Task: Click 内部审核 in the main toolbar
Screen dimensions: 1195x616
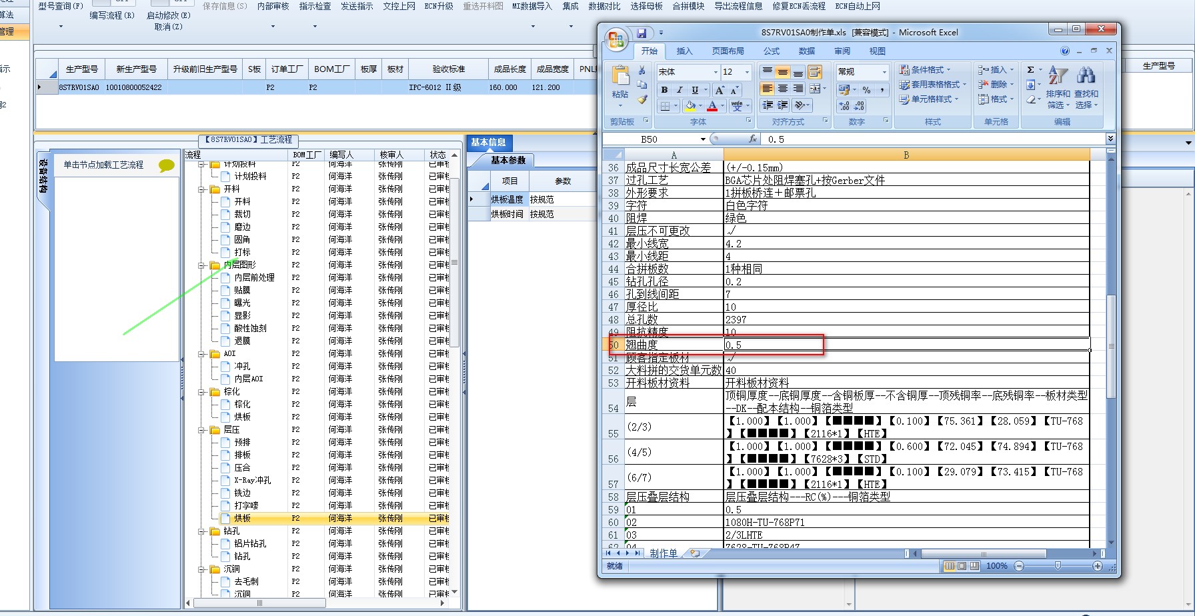Action: coord(273,6)
